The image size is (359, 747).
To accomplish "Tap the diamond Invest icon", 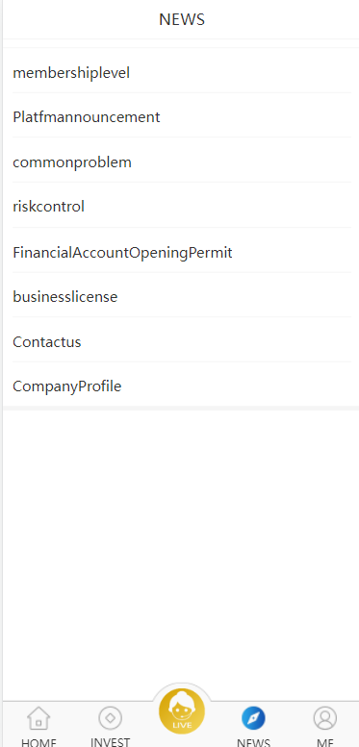I will pyautogui.click(x=110, y=718).
